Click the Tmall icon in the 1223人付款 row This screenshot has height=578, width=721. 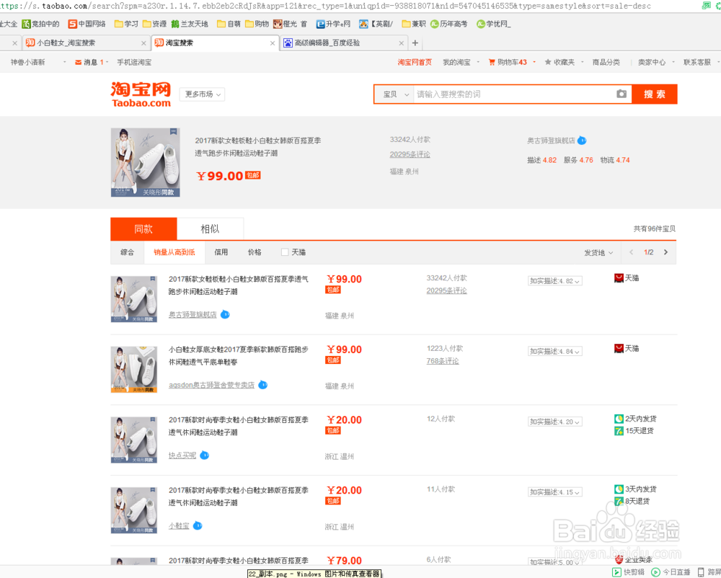(619, 348)
